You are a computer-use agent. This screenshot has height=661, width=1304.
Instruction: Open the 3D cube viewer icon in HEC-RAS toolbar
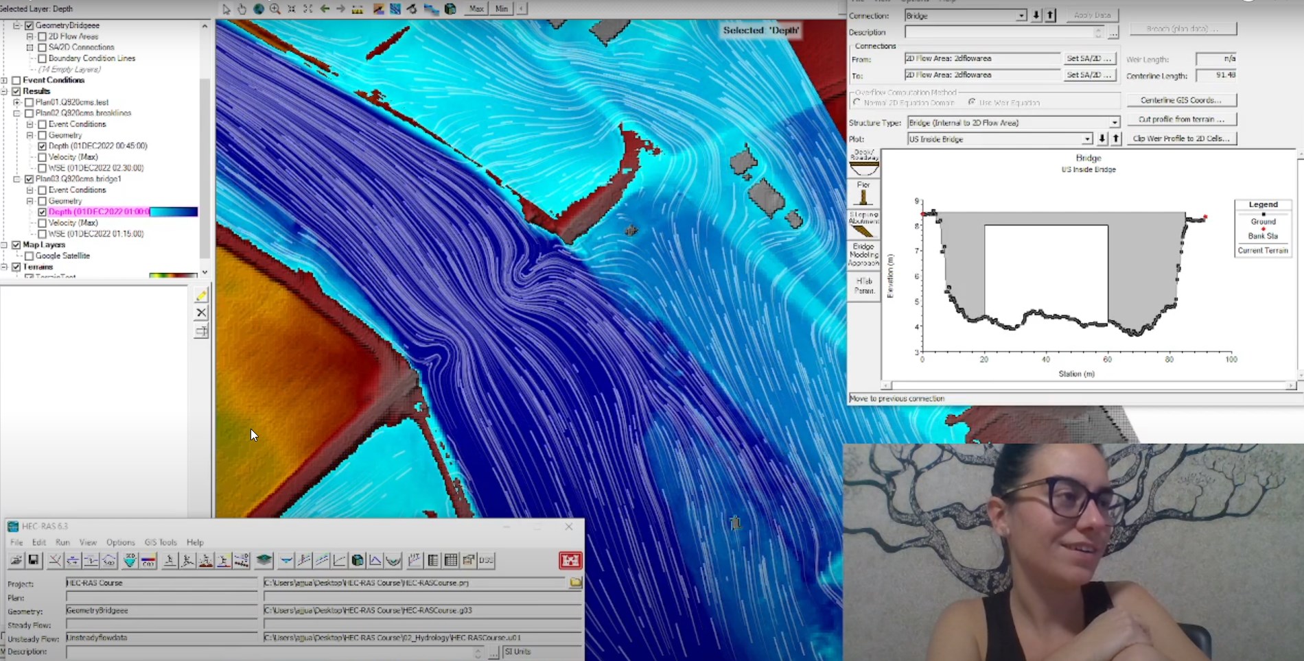pos(358,560)
